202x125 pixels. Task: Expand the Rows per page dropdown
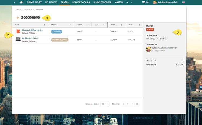coord(105,104)
